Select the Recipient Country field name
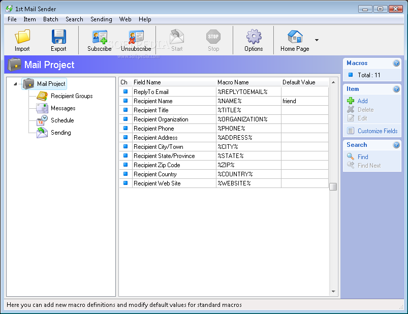The height and width of the screenshot is (314, 408). (x=174, y=174)
